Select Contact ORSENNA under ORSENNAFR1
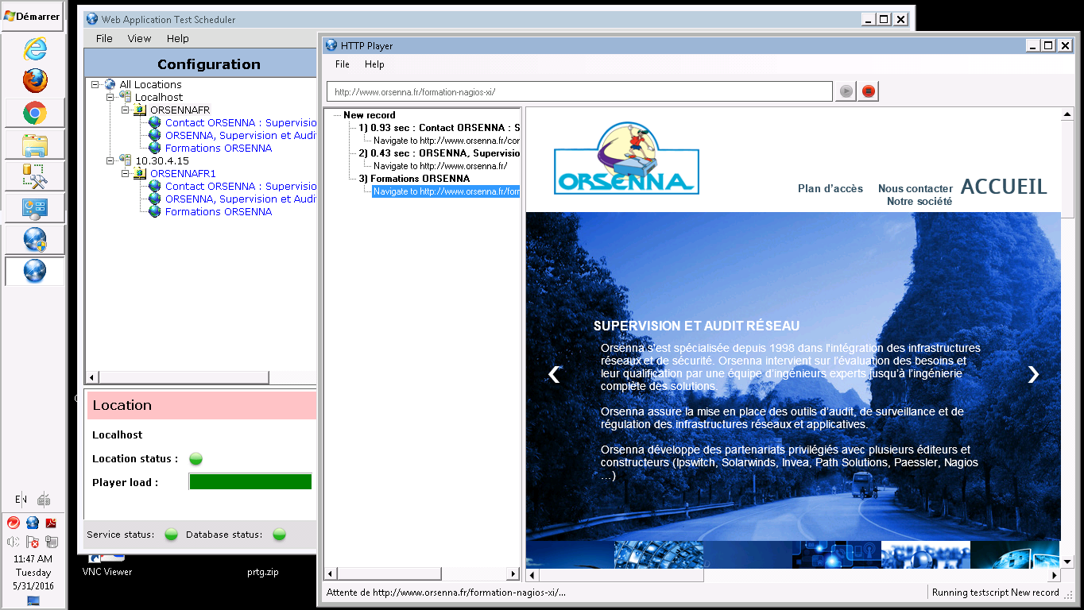This screenshot has width=1084, height=610. coord(241,186)
